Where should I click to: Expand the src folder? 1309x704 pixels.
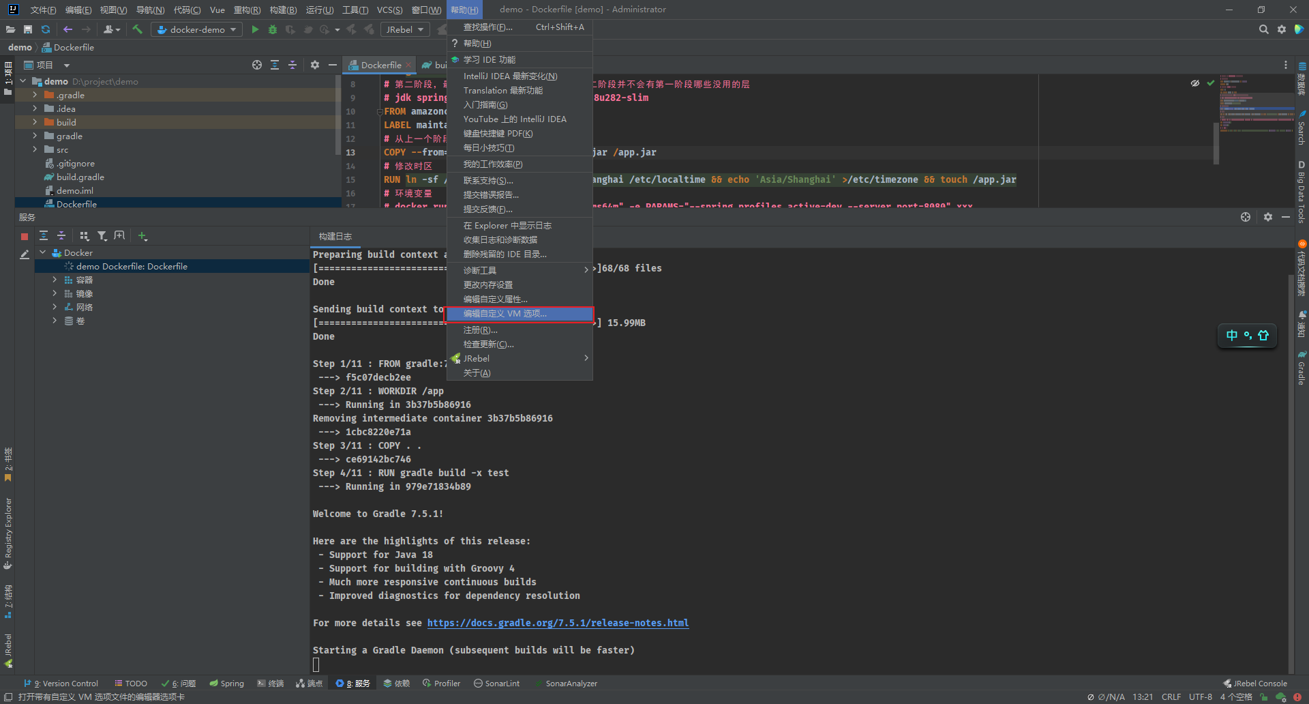pos(35,149)
